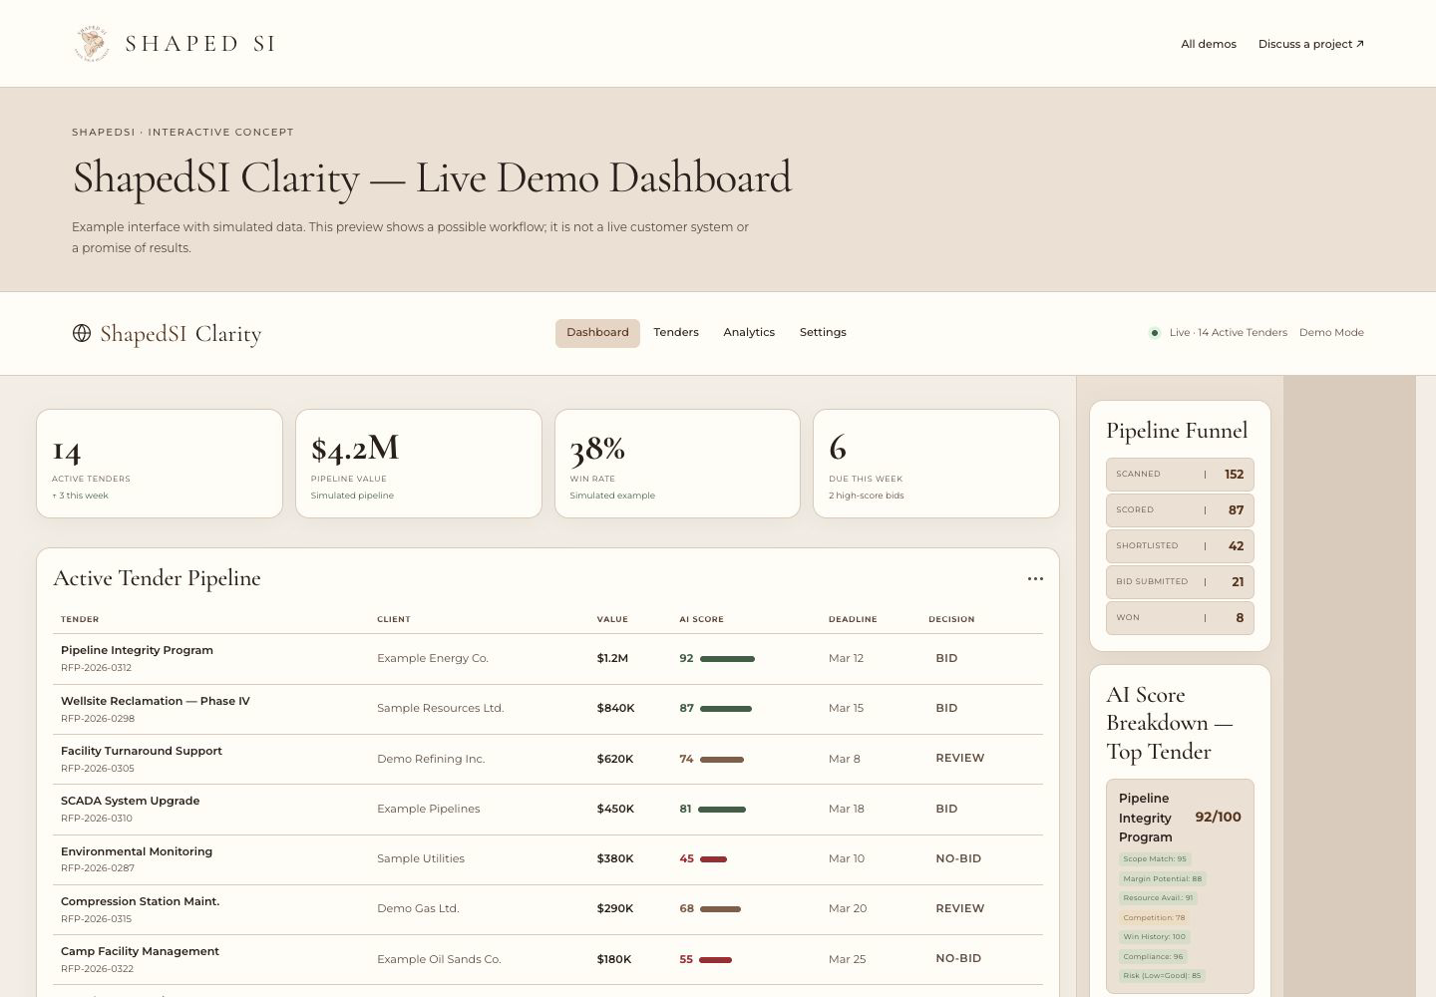The image size is (1436, 997).
Task: Click the green live status dot
Action: click(1155, 333)
